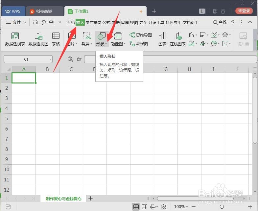
Task: Click the formula bar input field
Action: pyautogui.click(x=170, y=59)
